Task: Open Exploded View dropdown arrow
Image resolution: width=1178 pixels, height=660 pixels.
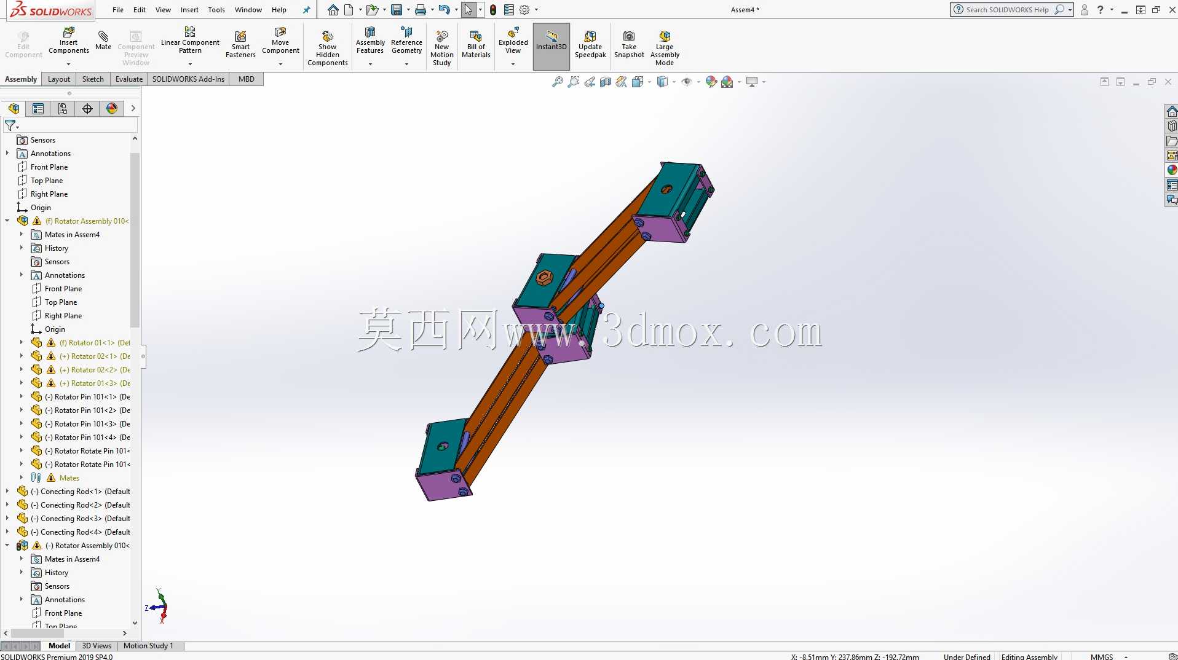Action: tap(513, 64)
